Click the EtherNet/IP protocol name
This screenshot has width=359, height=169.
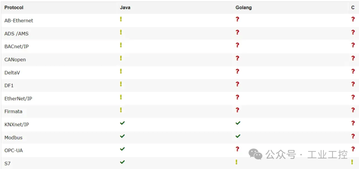[19, 99]
